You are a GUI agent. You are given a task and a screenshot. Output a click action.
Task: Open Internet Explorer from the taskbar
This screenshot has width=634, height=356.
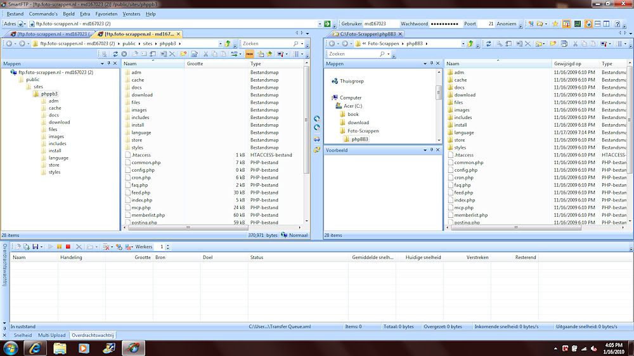pos(35,348)
